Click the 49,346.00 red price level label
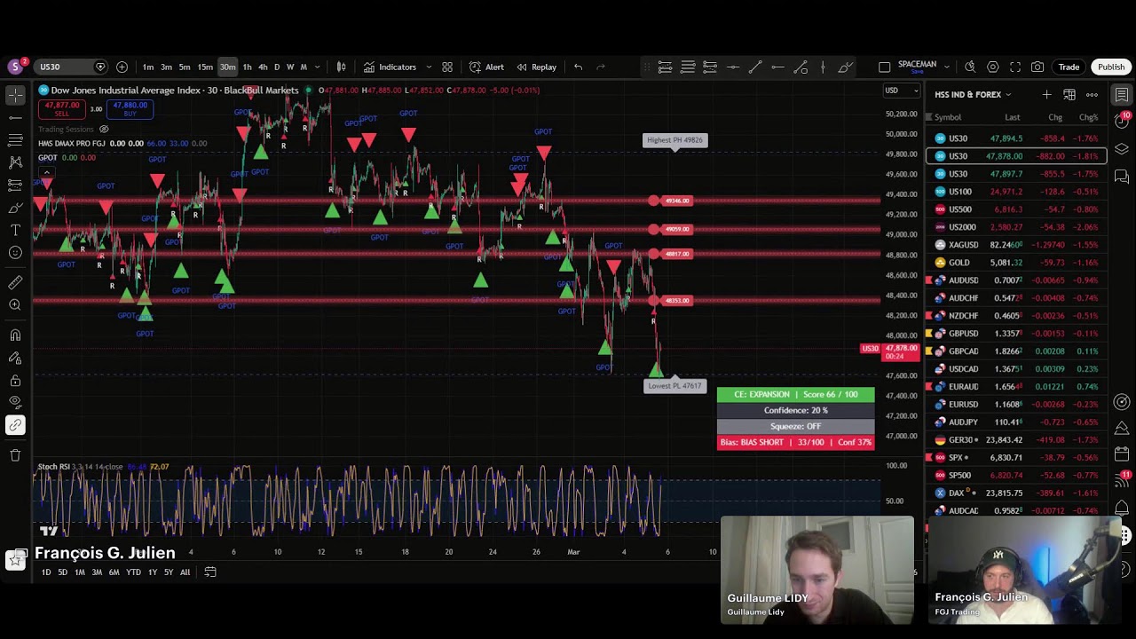1136x639 pixels. (x=677, y=201)
